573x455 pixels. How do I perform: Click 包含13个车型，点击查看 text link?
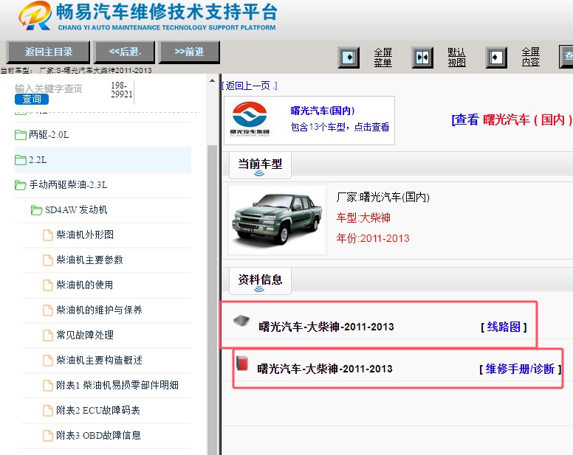[340, 127]
